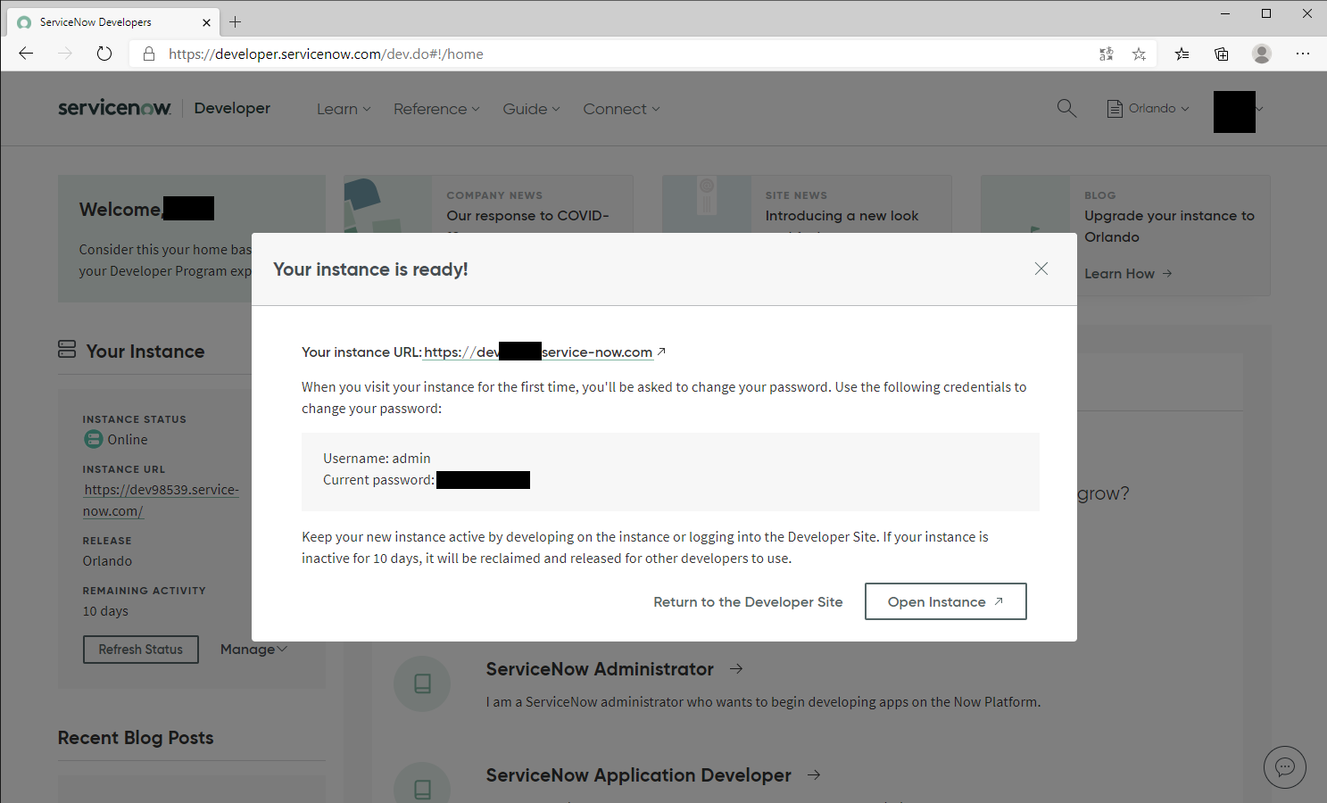The width and height of the screenshot is (1327, 803).
Task: Close the ServiceNow Developers tab
Action: point(206,22)
